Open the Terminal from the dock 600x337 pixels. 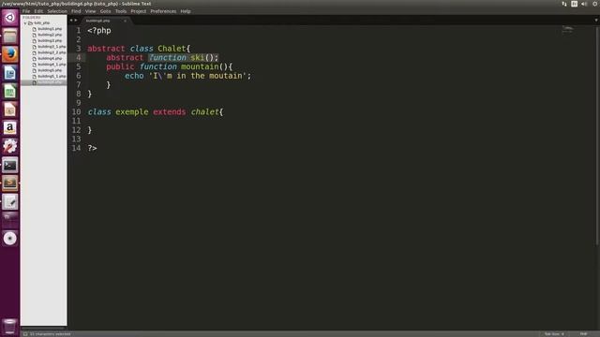click(10, 165)
